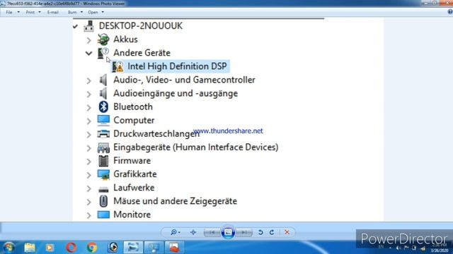Open the Windows Start menu
This screenshot has height=254, width=453.
click(x=8, y=248)
